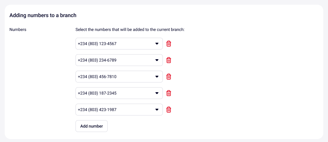Image resolution: width=328 pixels, height=142 pixels.
Task: Open the arrow on the 456-7810 dropdown
Action: pos(157,77)
